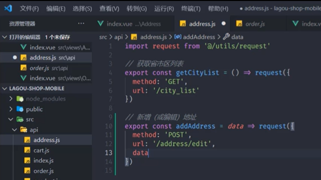Place cursor on 'GET' method string
Viewport: 321px width, 180px height.
174,82
